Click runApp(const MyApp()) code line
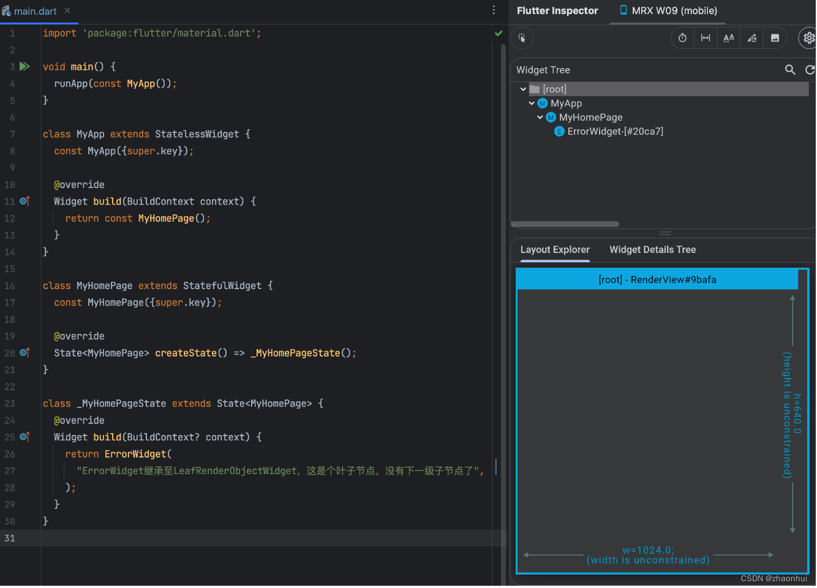 click(115, 84)
